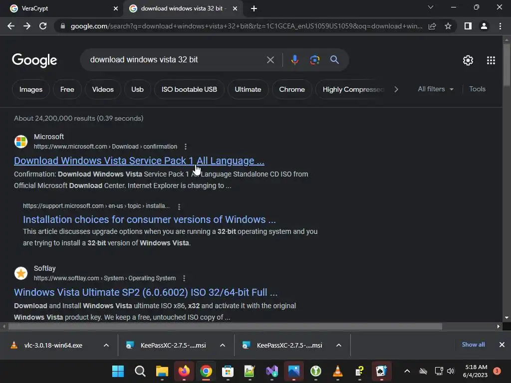Open Photos app from taskbar
Screen dimensions: 511x383
point(293,371)
